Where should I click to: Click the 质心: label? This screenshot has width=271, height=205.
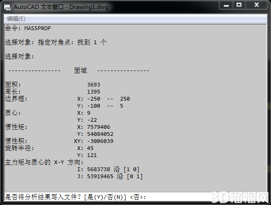pyautogui.click(x=13, y=113)
